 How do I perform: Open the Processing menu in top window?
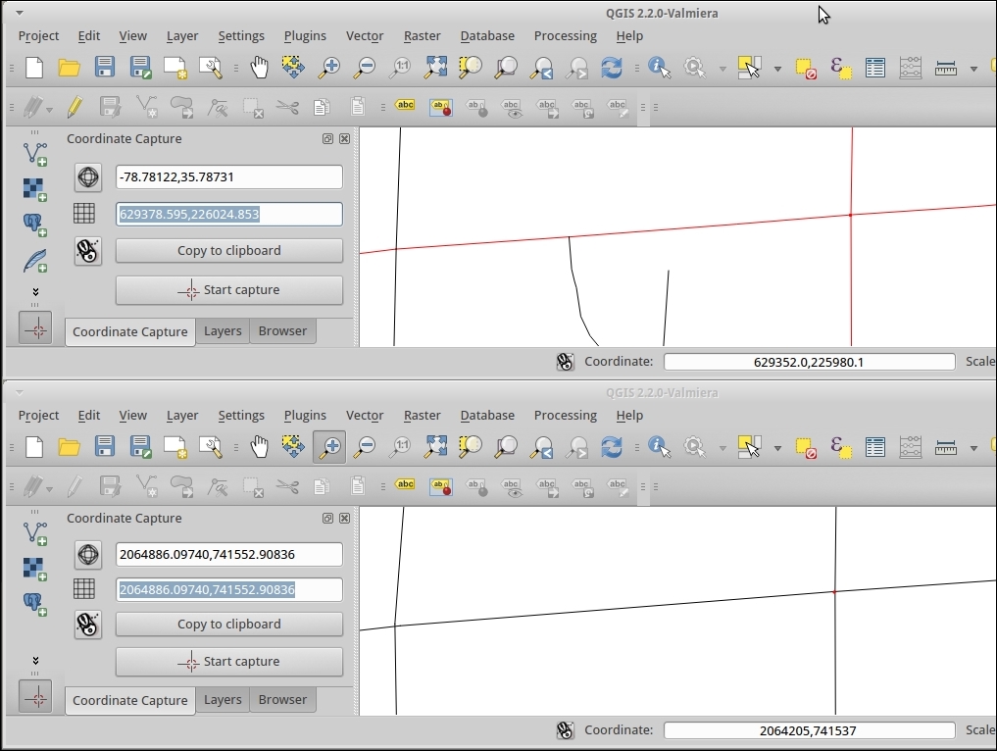[565, 36]
